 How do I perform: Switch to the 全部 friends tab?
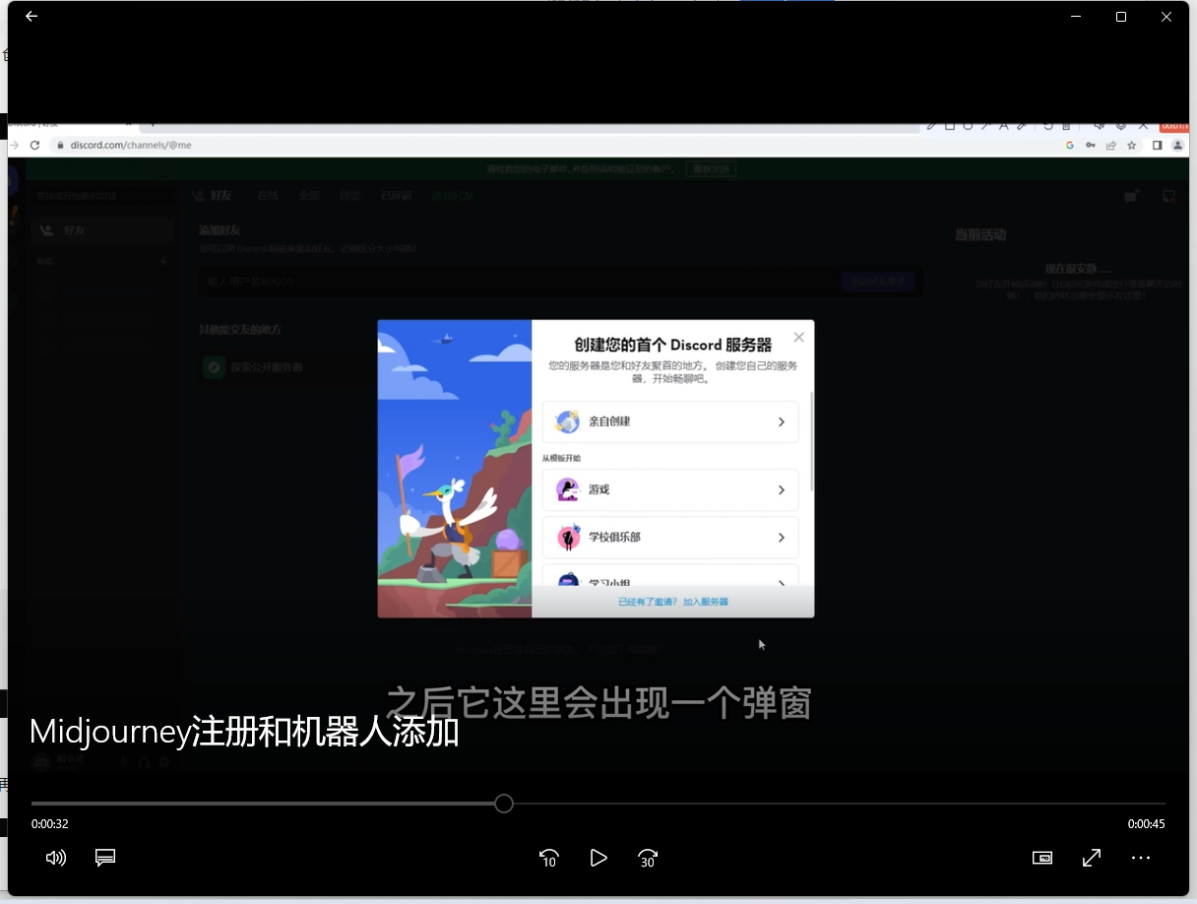tap(309, 195)
